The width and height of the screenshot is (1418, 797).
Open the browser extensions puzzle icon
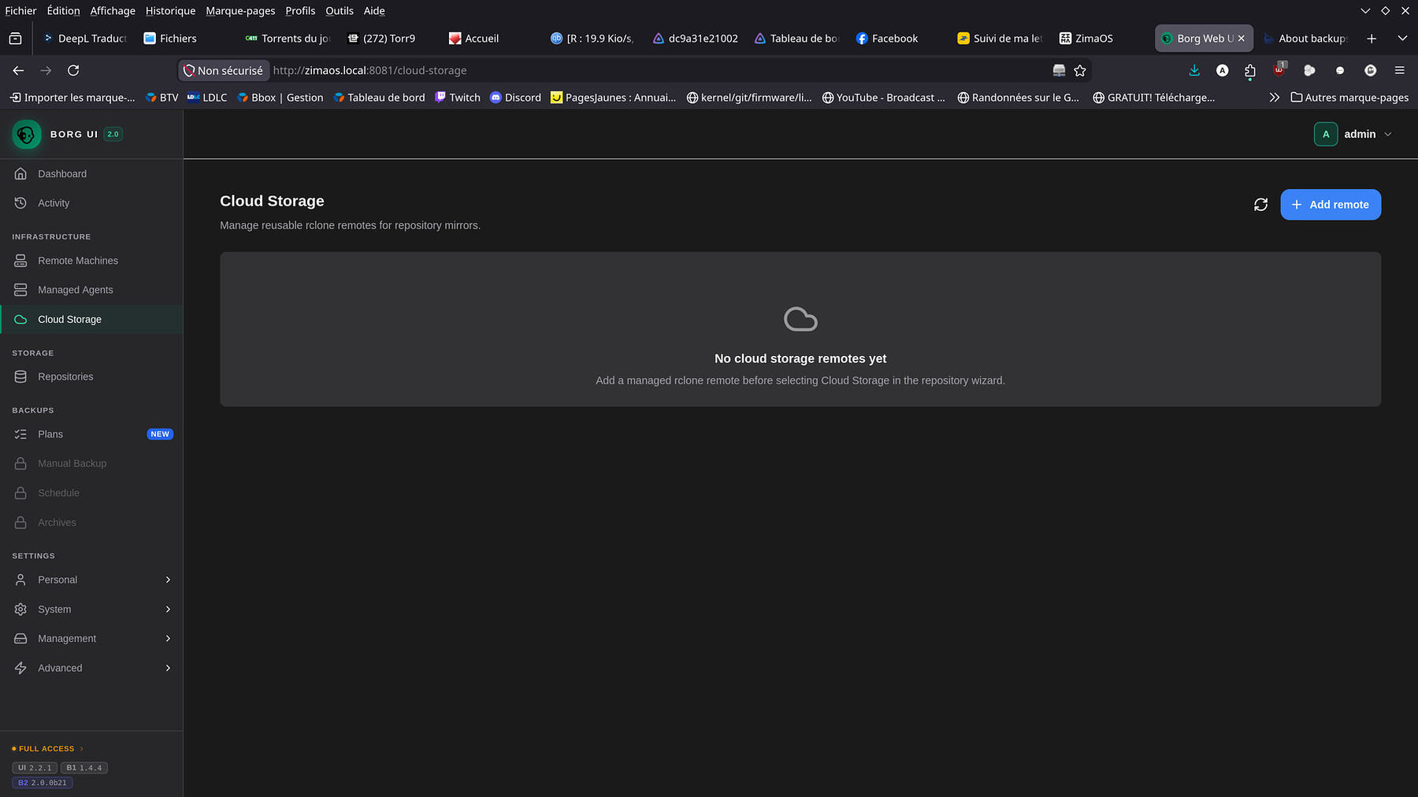pyautogui.click(x=1250, y=71)
